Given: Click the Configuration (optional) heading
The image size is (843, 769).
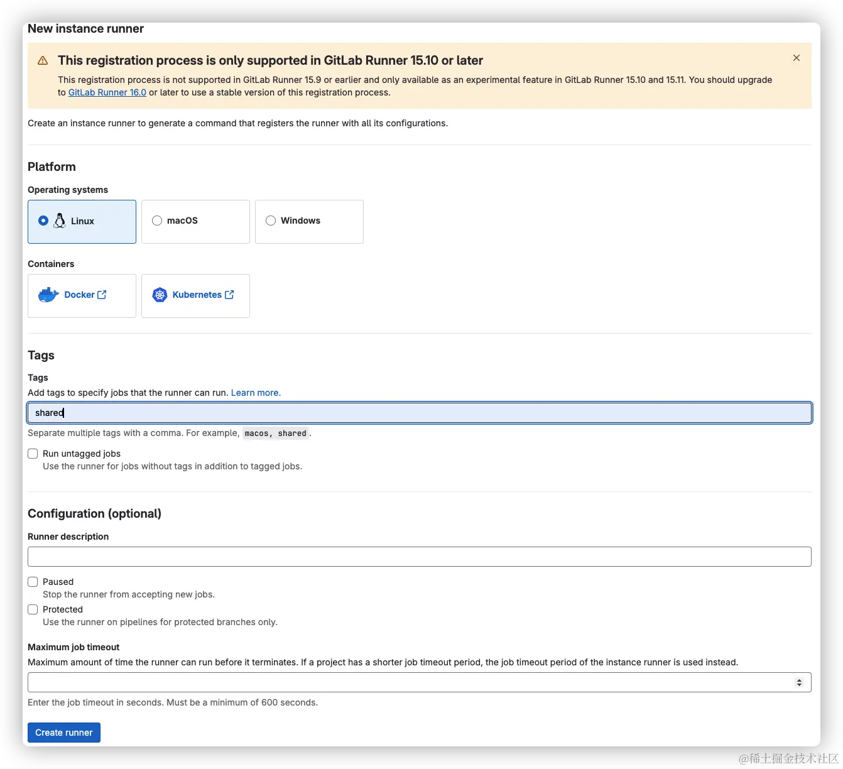Looking at the screenshot, I should [x=94, y=513].
